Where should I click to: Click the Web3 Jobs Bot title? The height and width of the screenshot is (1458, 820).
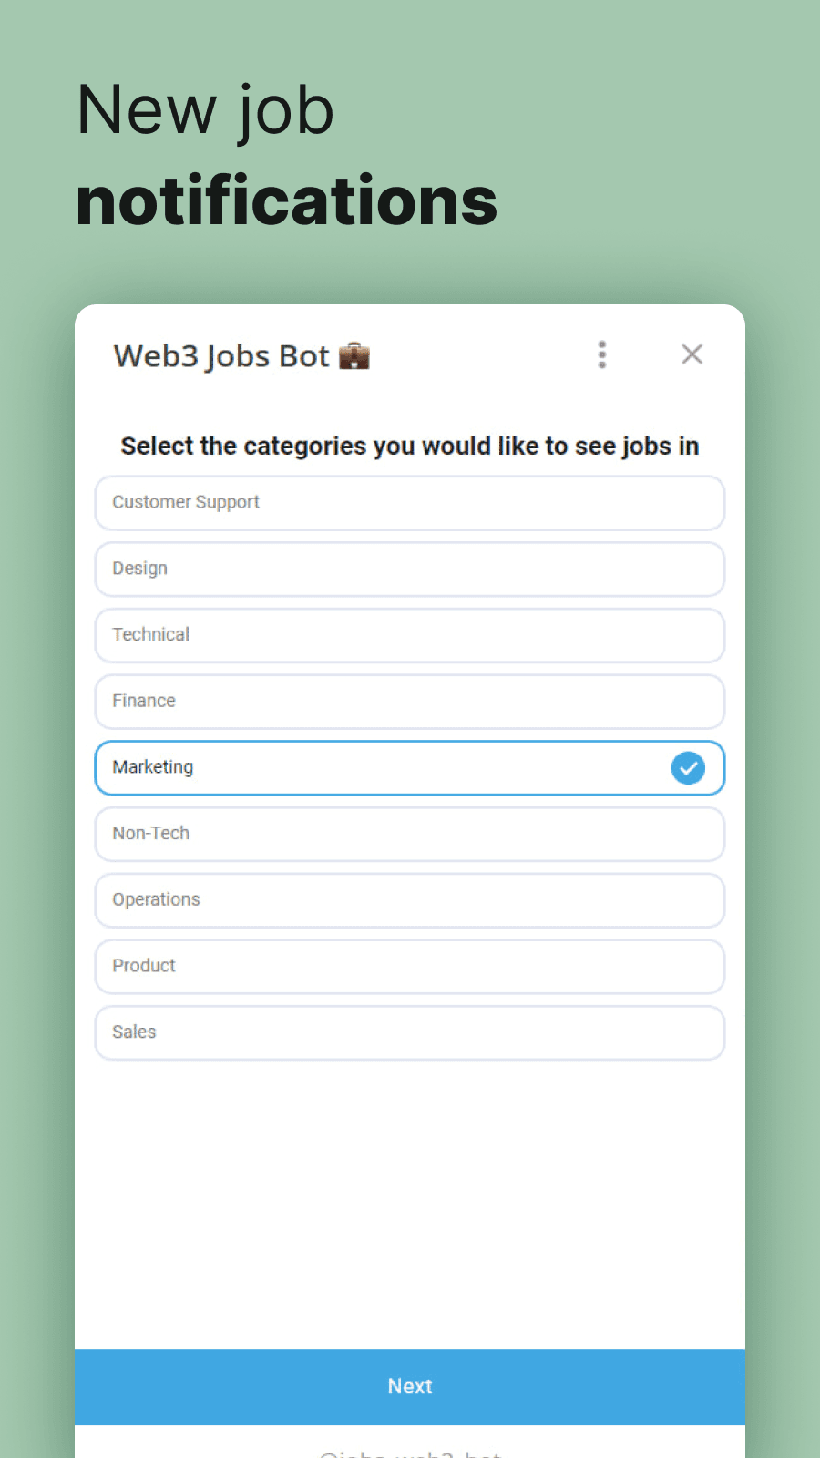220,355
